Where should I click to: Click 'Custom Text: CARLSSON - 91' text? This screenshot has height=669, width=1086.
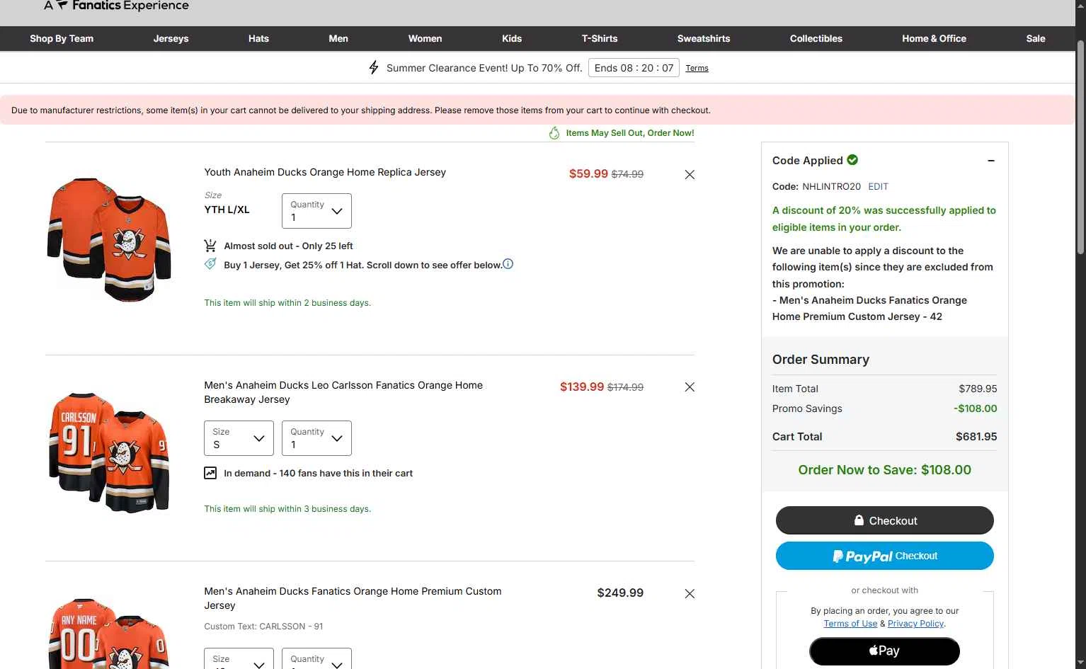(263, 627)
